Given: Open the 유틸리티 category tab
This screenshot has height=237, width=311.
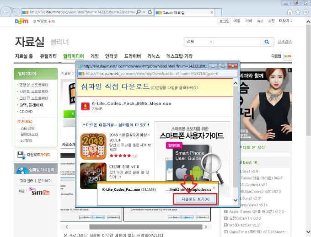Looking at the screenshot, I should [x=48, y=56].
